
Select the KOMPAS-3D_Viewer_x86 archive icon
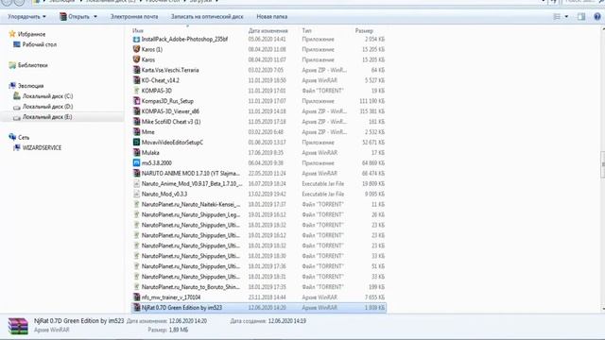136,111
